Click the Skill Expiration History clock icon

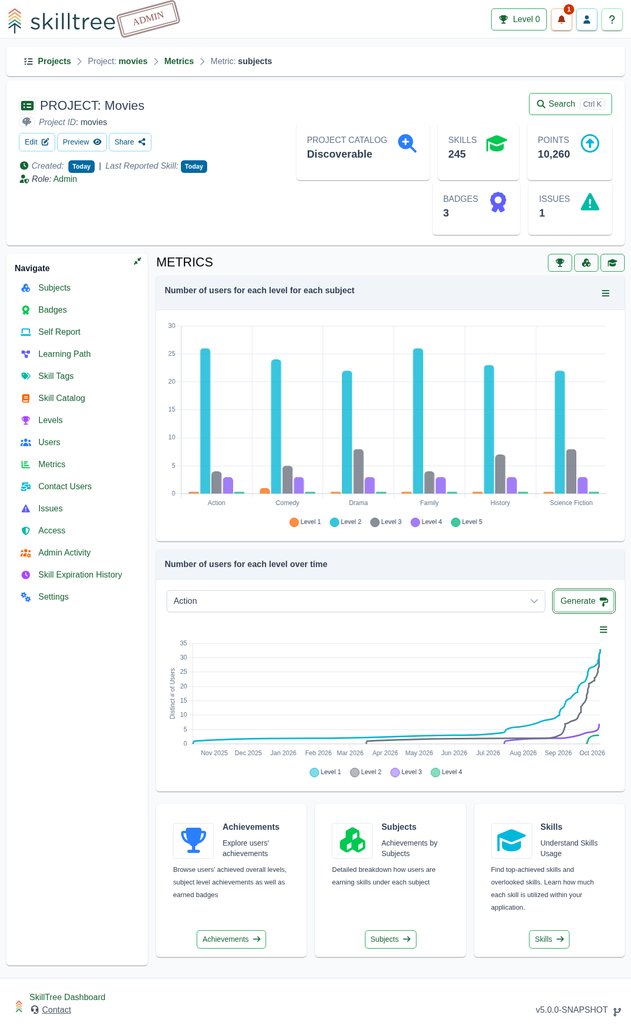[26, 575]
